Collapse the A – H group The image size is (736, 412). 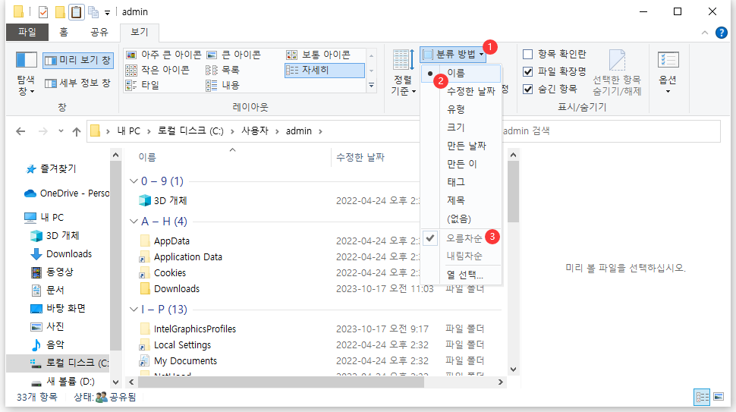[134, 222]
